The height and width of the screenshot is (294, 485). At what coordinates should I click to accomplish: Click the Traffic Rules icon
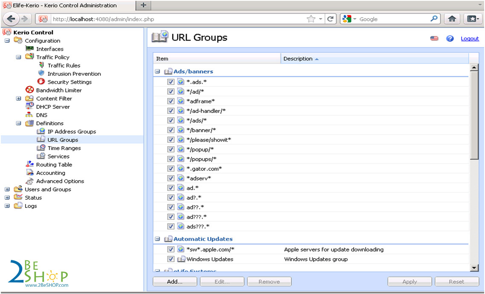click(x=41, y=65)
